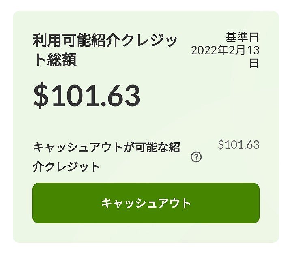292x253 pixels.
Task: Click the 2022年 year in the date
Action: 209,51
